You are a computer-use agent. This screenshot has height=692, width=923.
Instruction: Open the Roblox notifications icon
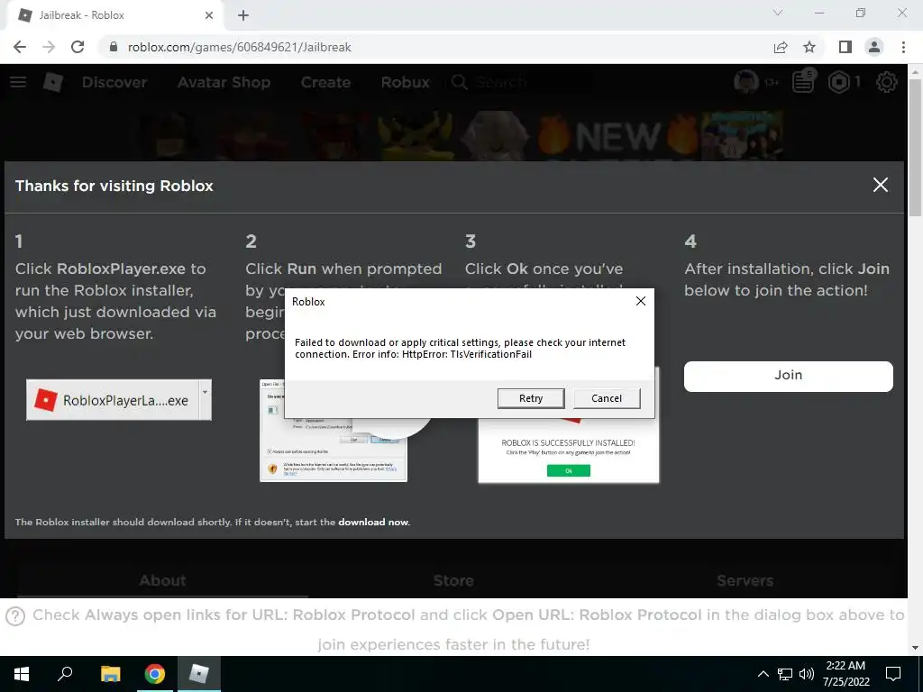click(x=803, y=82)
